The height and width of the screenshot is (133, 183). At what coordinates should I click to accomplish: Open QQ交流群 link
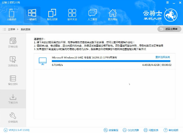pyautogui.click(x=131, y=130)
